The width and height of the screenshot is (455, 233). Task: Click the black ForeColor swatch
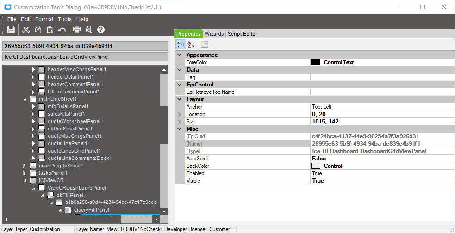316,62
